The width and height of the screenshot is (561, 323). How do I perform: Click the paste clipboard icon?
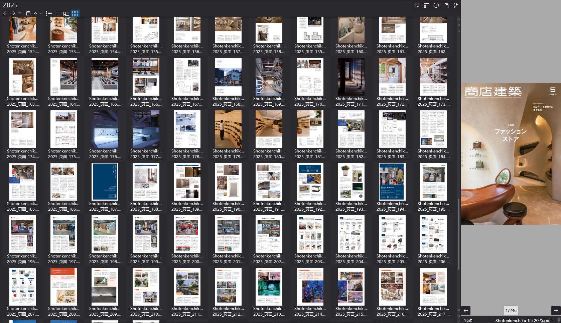446,5
